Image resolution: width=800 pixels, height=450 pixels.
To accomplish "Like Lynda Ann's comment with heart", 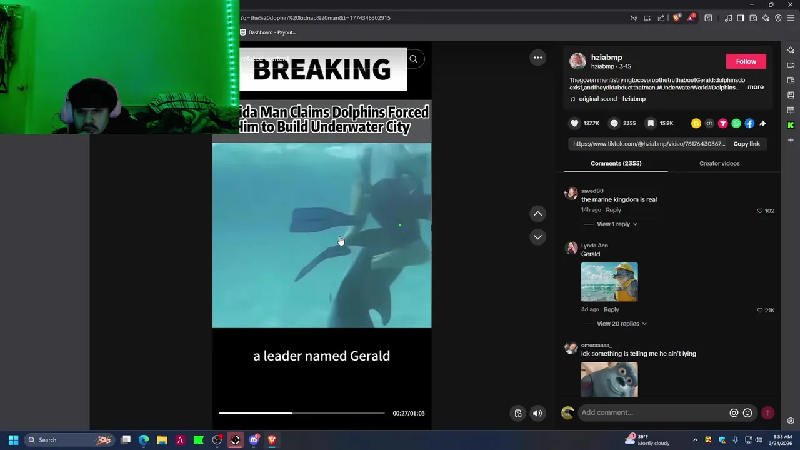I will (760, 310).
